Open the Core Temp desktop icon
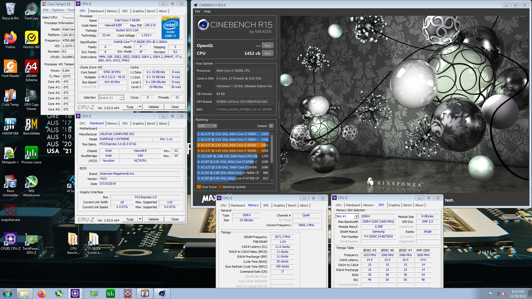This screenshot has width=532, height=299. click(11, 98)
